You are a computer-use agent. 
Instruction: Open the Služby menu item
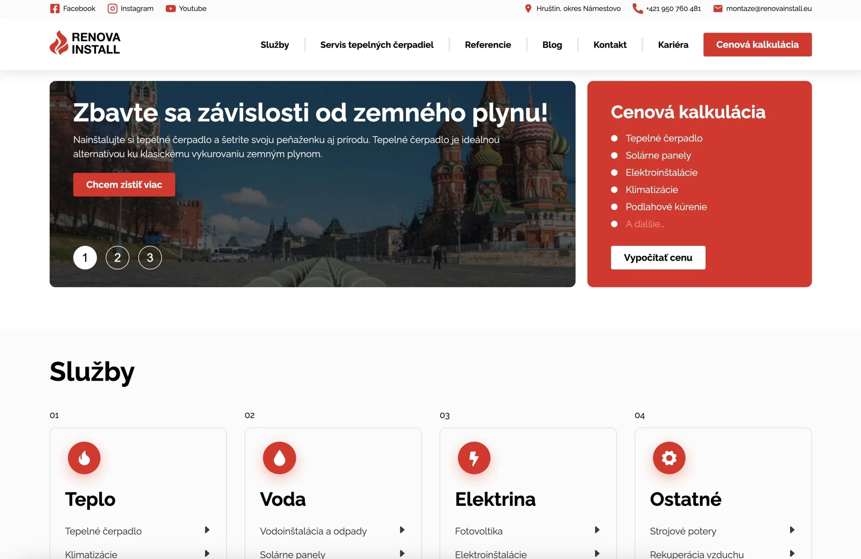[x=274, y=45]
